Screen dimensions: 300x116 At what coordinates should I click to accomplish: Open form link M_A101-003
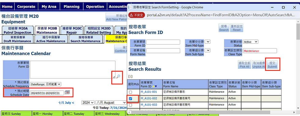coord(149,105)
